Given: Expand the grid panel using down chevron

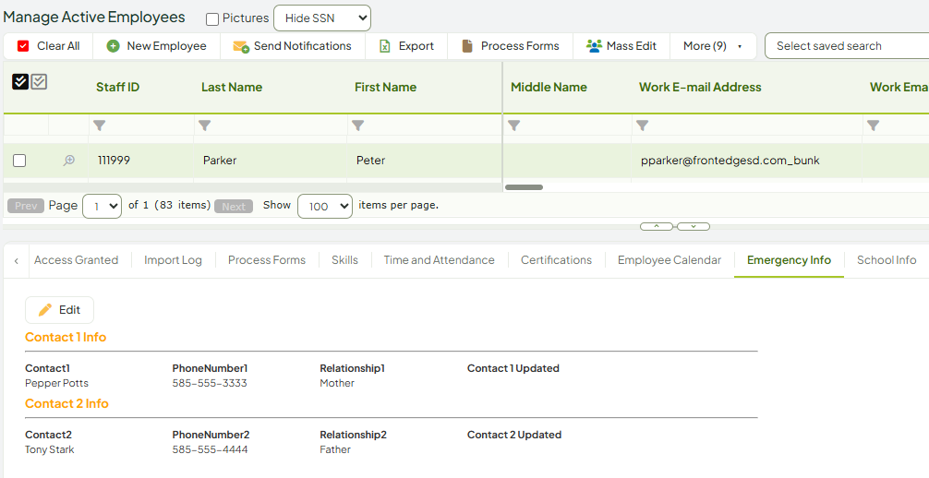Looking at the screenshot, I should pos(694,226).
